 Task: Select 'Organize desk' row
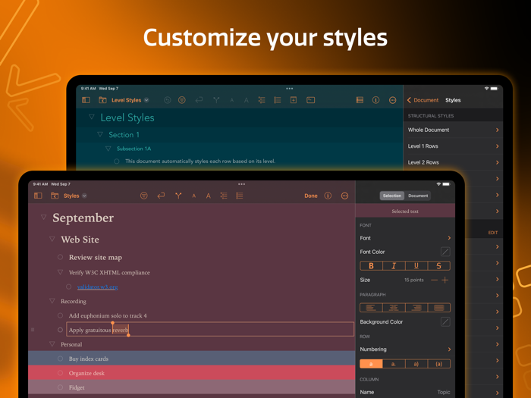(192, 373)
